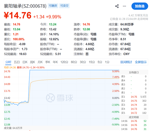This screenshot has height=131, width=151.
Task: Click the 买1 row at 14.76
Action: [x=134, y=97]
